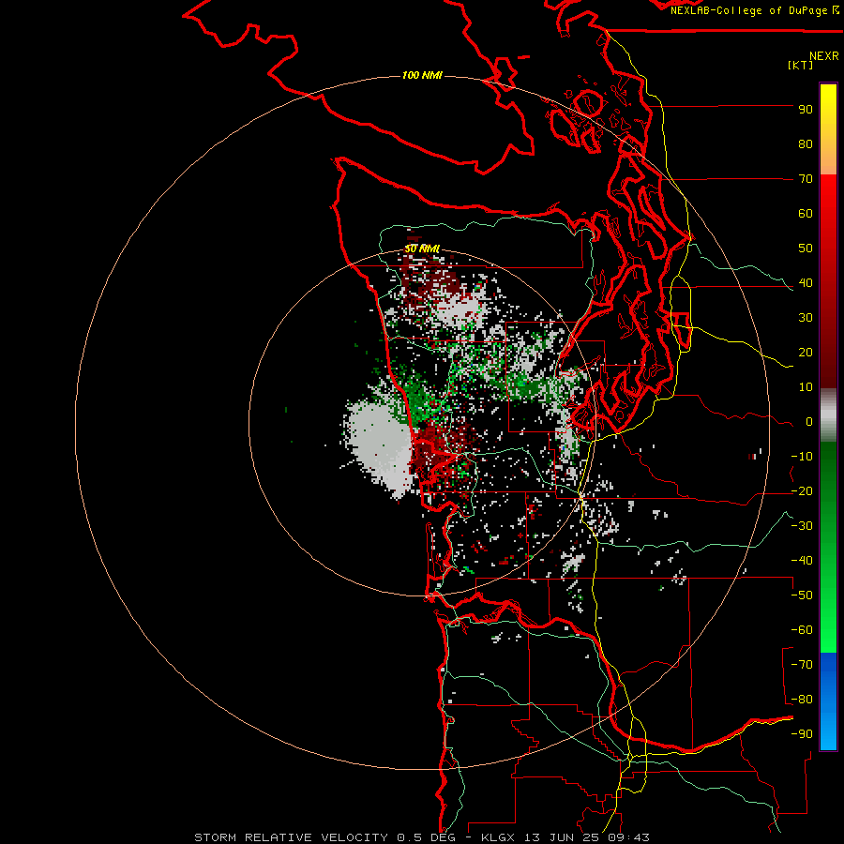
Task: Click the 40 value on velocity scale
Action: pyautogui.click(x=806, y=283)
